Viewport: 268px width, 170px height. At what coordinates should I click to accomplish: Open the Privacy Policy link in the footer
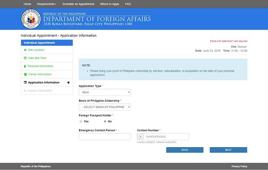point(239,166)
